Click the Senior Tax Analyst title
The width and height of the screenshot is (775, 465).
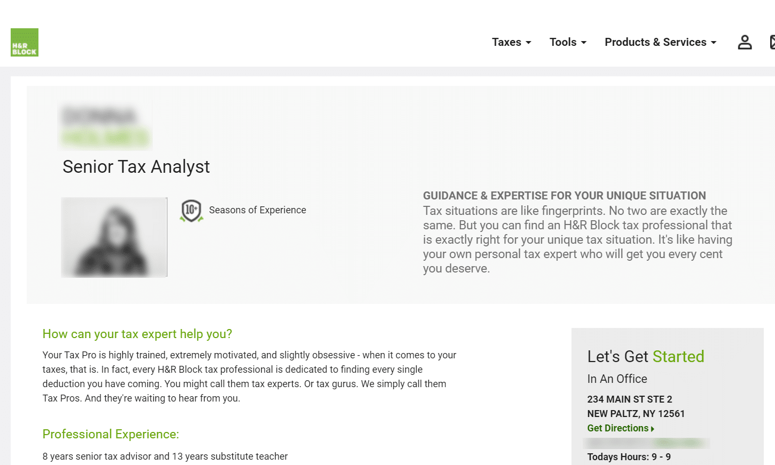tap(136, 167)
